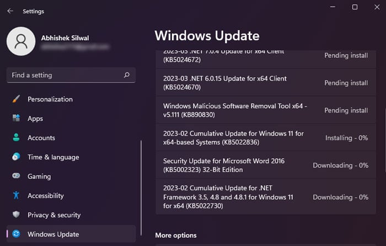The height and width of the screenshot is (246, 386).
Task: Open the Apps settings page
Action: coord(71,119)
